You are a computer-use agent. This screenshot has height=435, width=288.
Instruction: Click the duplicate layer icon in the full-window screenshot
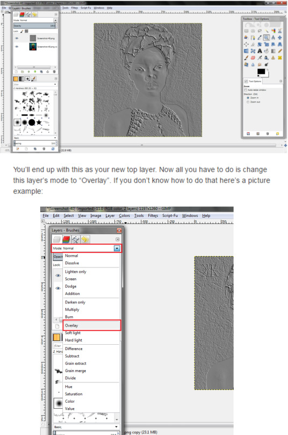[41, 71]
